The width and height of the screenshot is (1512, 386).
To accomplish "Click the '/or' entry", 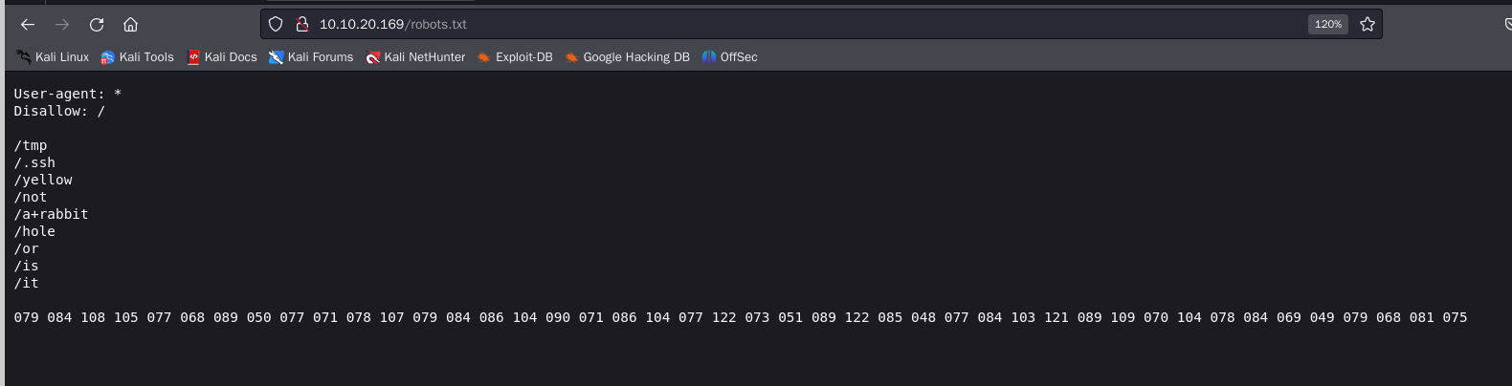I will 27,248.
